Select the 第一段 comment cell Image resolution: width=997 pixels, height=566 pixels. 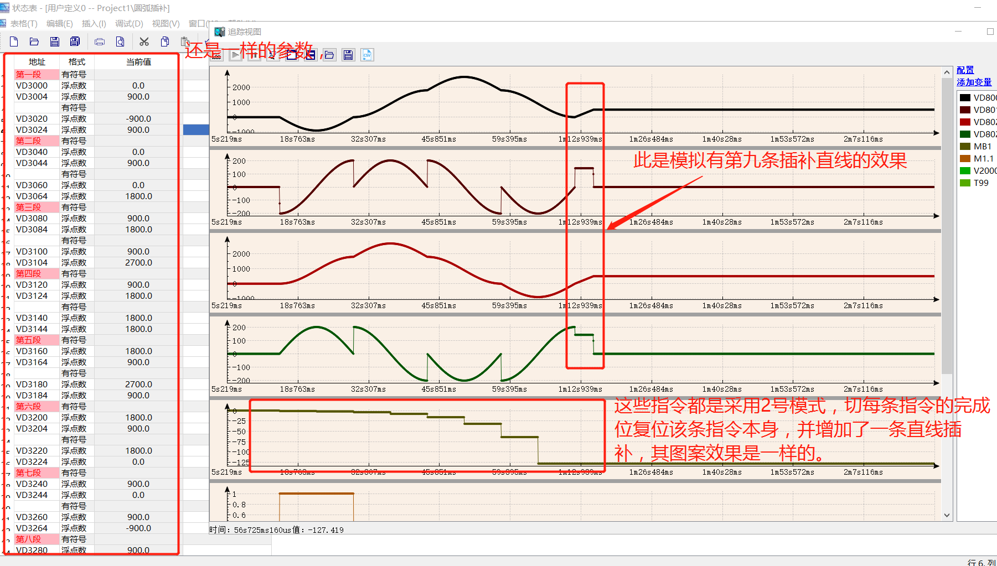point(37,75)
